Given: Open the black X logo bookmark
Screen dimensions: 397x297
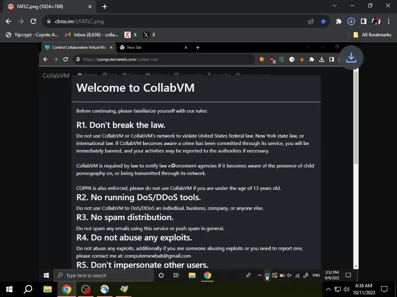Looking at the screenshot, I should click(x=149, y=35).
